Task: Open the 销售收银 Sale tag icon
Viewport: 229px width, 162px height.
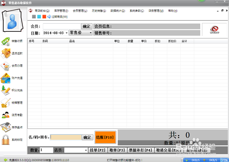Action: tap(6, 41)
